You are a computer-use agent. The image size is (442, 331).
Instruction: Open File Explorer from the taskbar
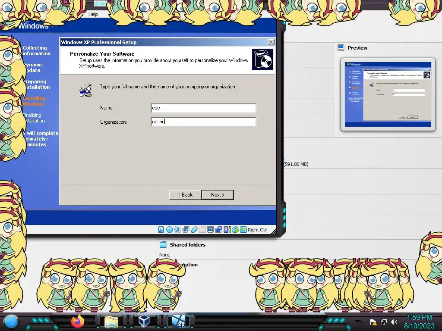(x=111, y=322)
